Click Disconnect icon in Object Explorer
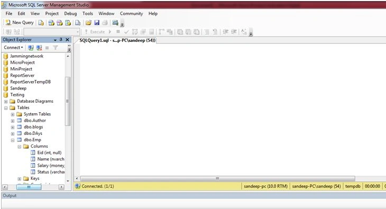Screen dimensions: 386x209 pos(39,48)
